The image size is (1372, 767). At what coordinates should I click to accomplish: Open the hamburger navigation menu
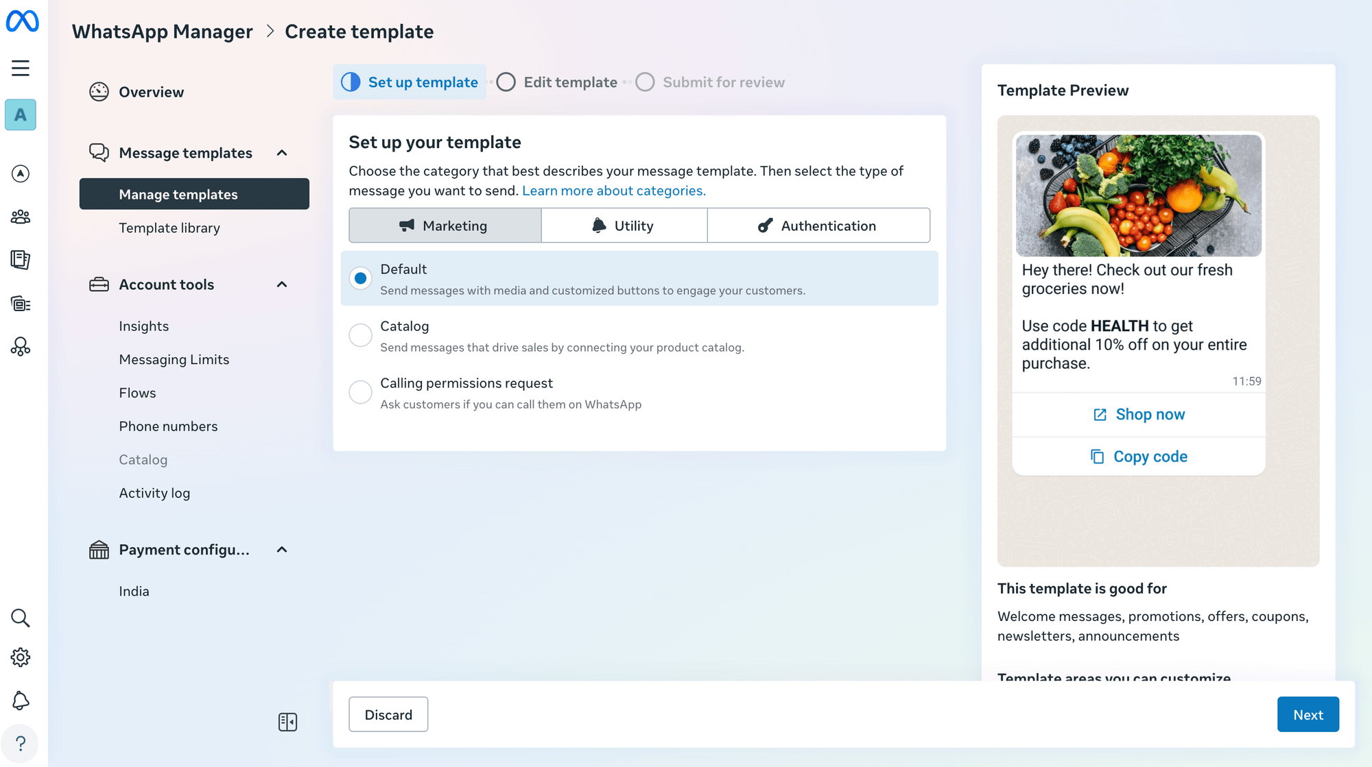click(x=21, y=68)
